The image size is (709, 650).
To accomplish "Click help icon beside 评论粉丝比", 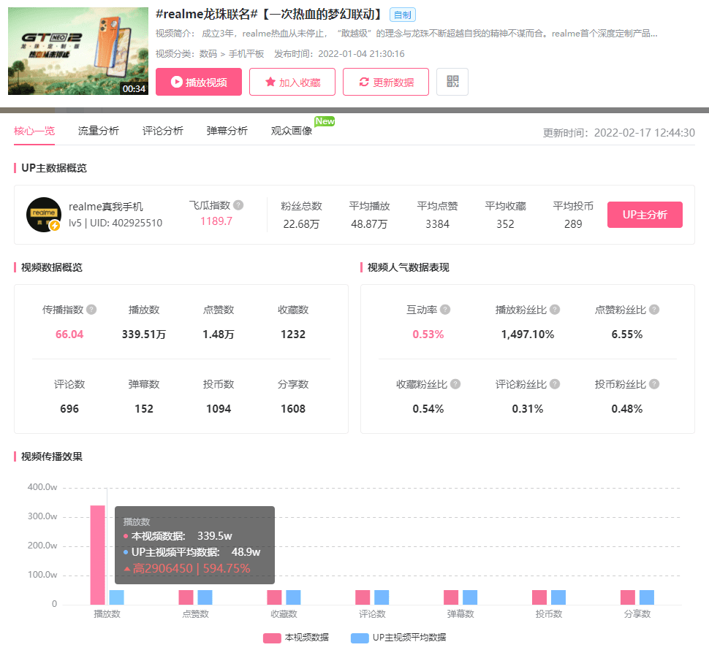I will 555,384.
